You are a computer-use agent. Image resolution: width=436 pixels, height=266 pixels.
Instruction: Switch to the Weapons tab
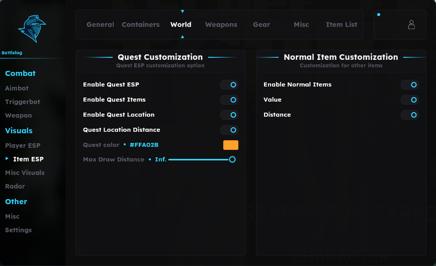point(221,25)
